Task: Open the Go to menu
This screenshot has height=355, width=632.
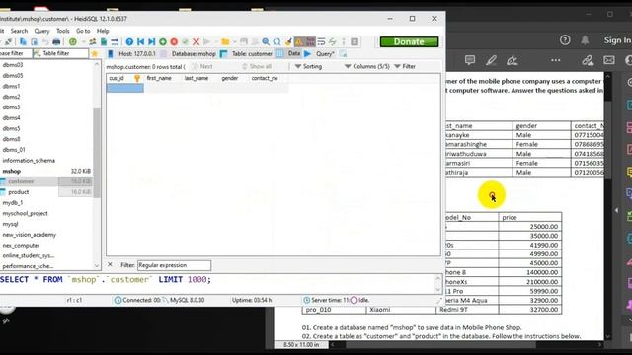Action: click(83, 31)
